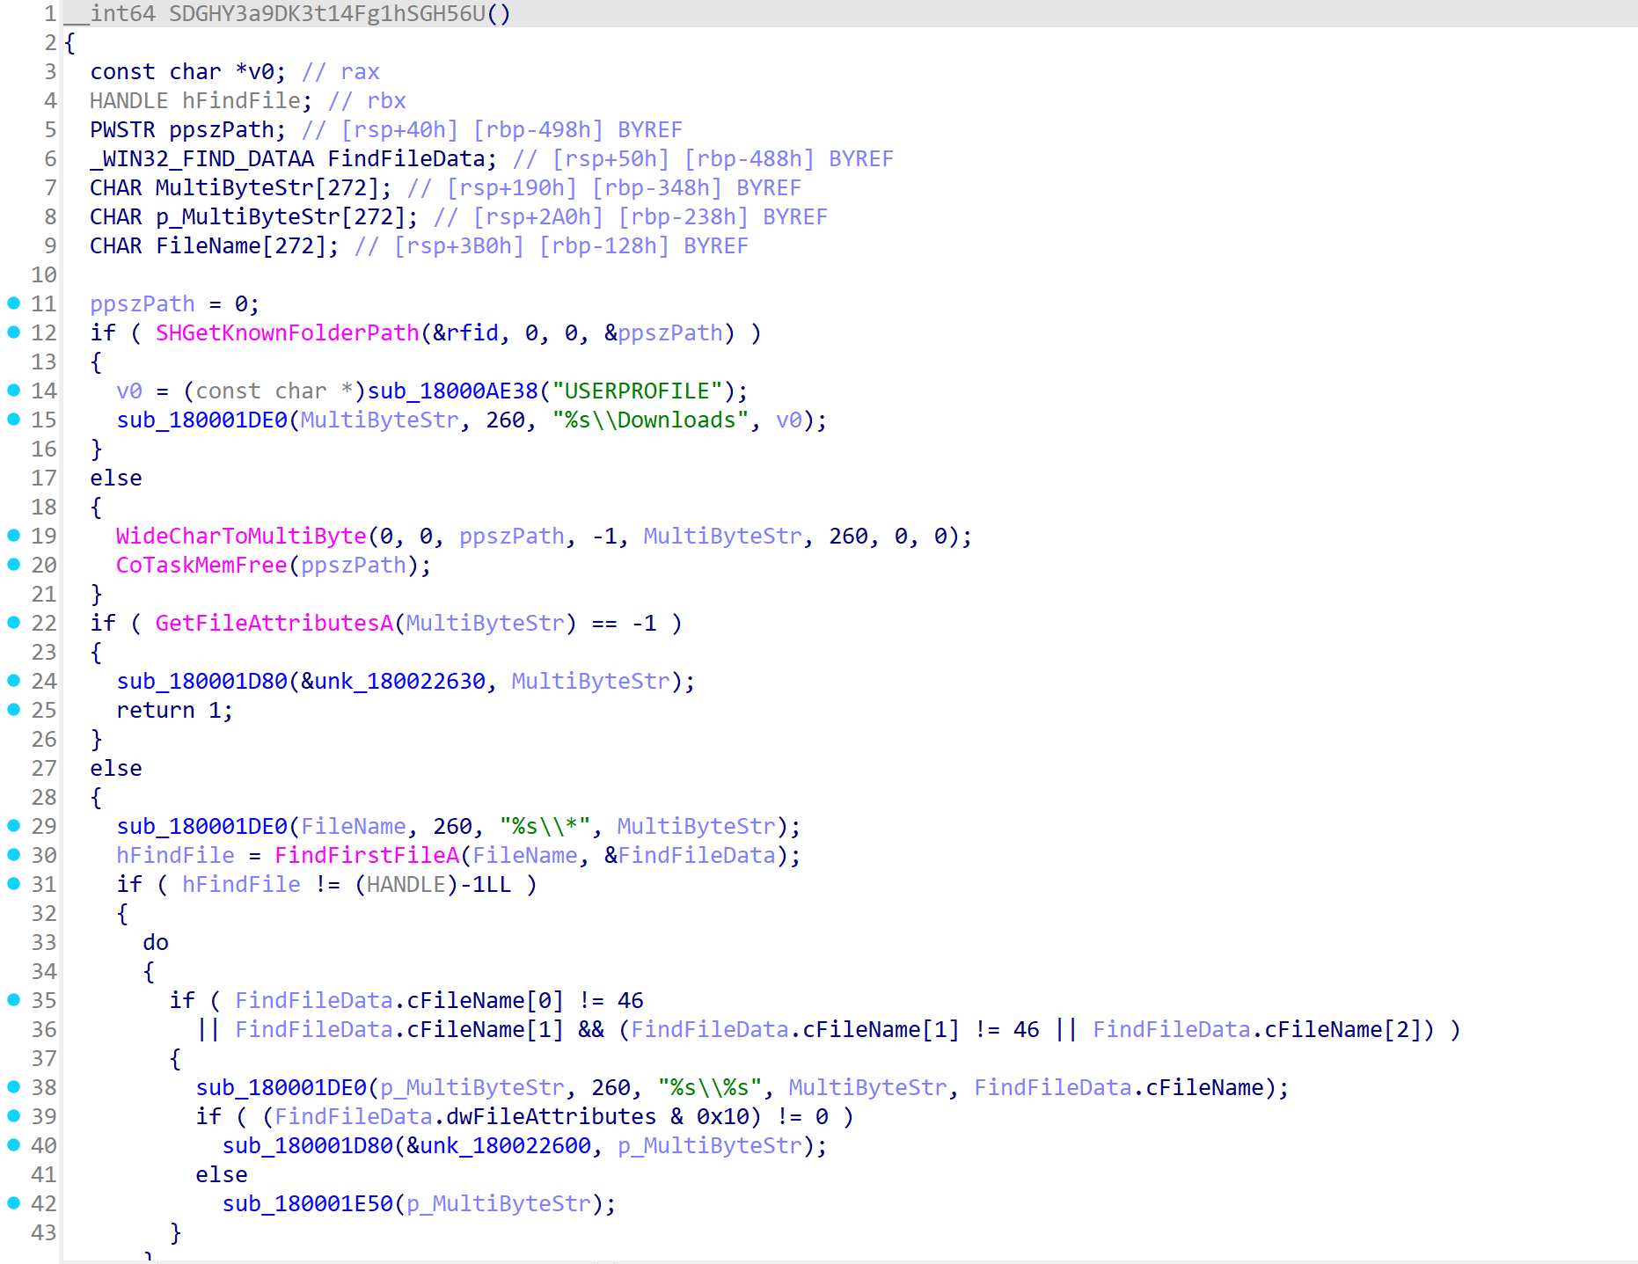Toggle breakpoint dot on line 11
This screenshot has width=1638, height=1264.
pyautogui.click(x=13, y=303)
